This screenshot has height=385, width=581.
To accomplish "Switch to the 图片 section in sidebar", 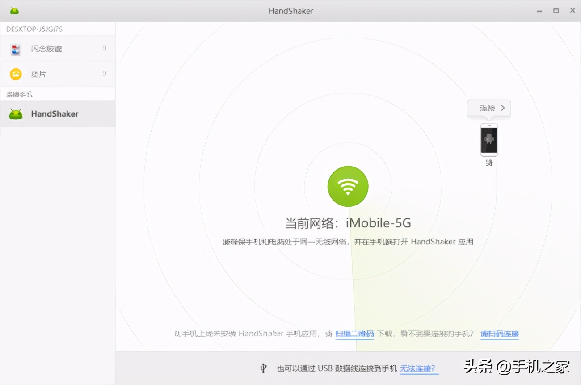I will point(38,74).
